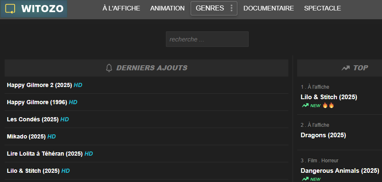
Task: Open the À L'AFFICHE menu
Action: [121, 8]
